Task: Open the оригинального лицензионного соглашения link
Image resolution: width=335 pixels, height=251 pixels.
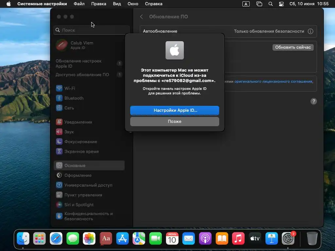Action: pyautogui.click(x=273, y=81)
